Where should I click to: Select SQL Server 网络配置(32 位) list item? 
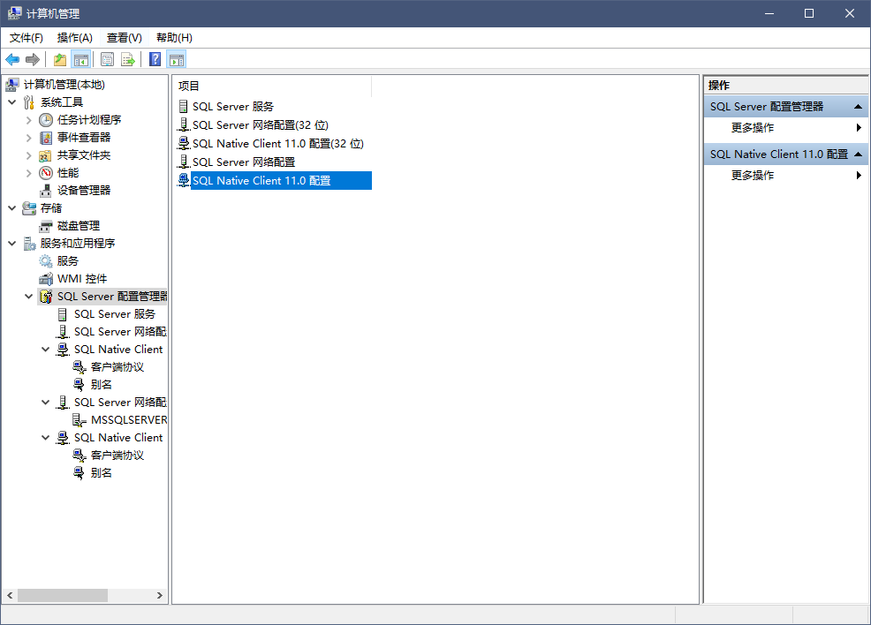coord(260,124)
